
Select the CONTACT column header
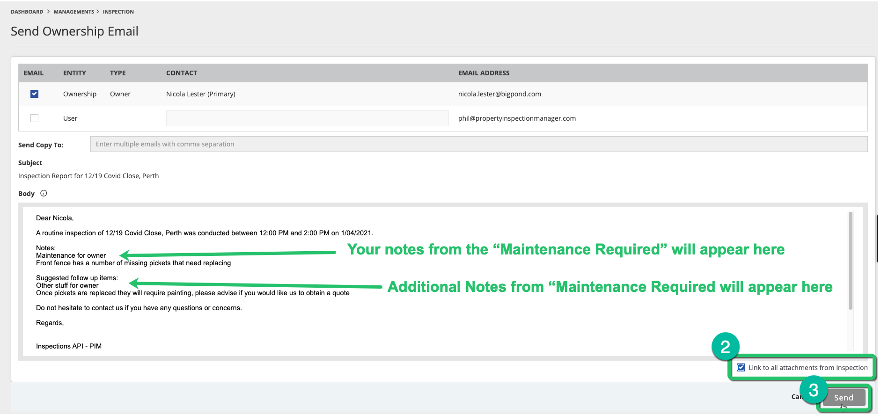pos(182,73)
